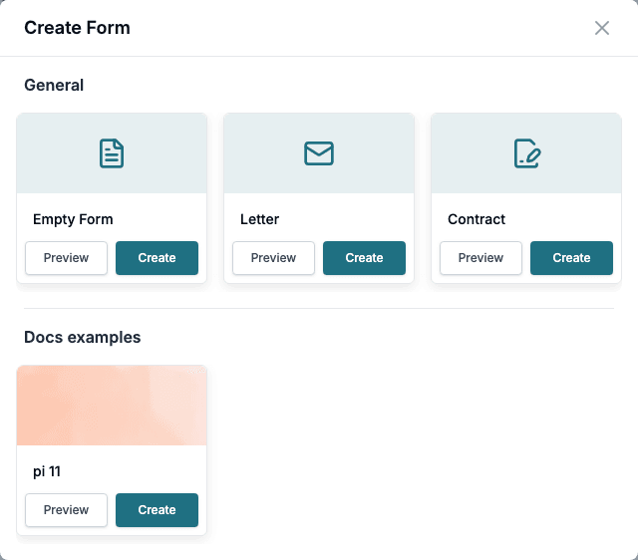Click the General section heading
The height and width of the screenshot is (560, 638).
54,85
